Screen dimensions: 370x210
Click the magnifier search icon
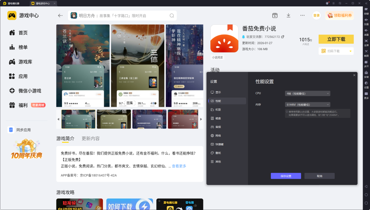172,16
